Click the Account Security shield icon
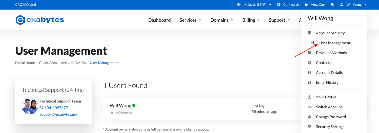 click(x=309, y=33)
